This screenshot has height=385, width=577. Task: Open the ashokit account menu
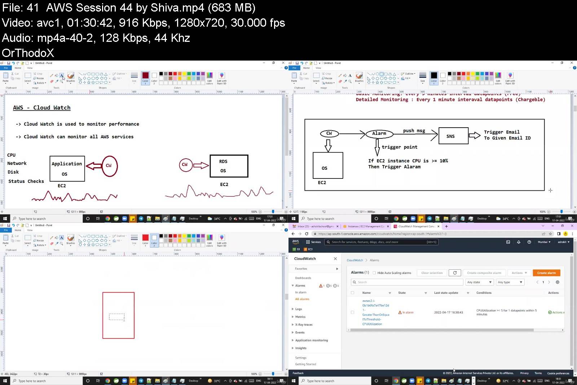click(564, 242)
